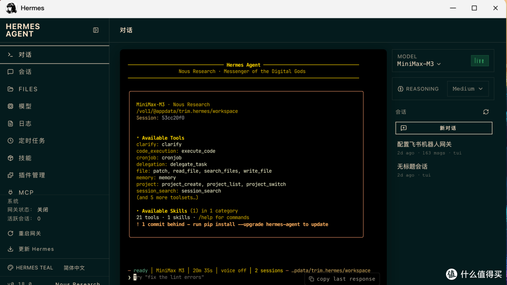Minimize the Hermes window

[453, 8]
